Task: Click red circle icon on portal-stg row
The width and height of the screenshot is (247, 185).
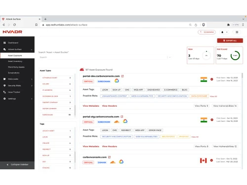Action: pos(212,120)
